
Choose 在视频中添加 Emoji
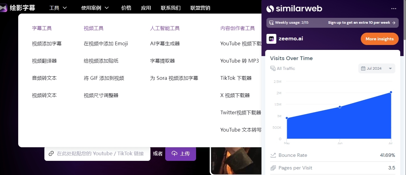click(x=106, y=44)
